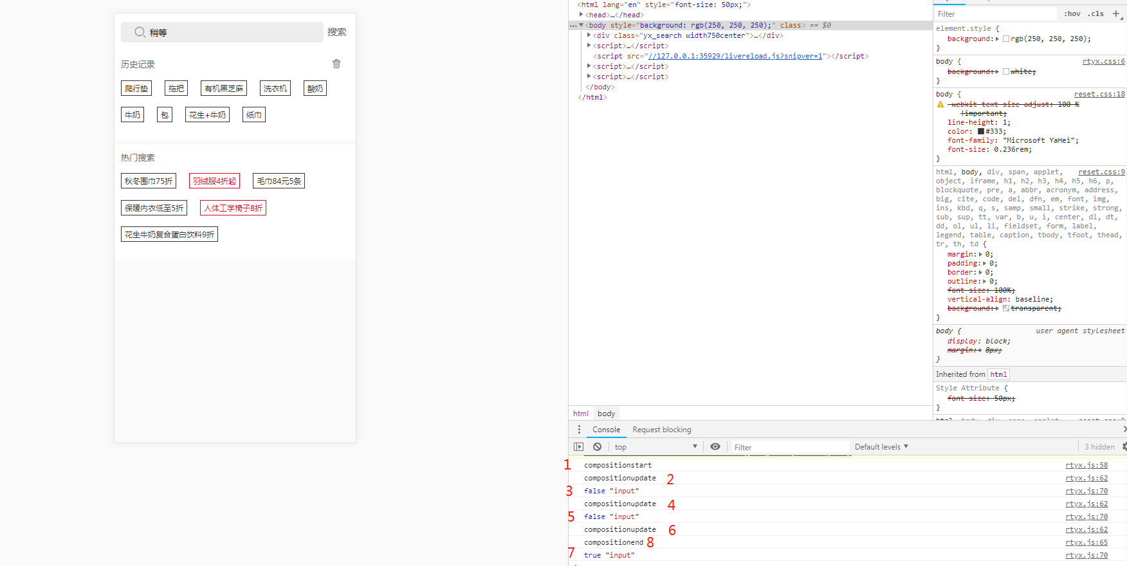This screenshot has height=566, width=1127.
Task: Expand the head element node
Action: (x=581, y=14)
